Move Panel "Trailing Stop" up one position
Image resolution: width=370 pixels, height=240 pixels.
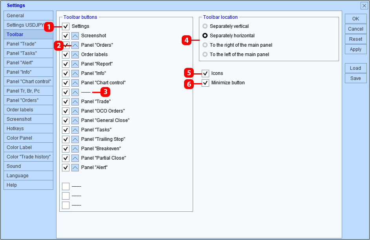pyautogui.click(x=75, y=139)
